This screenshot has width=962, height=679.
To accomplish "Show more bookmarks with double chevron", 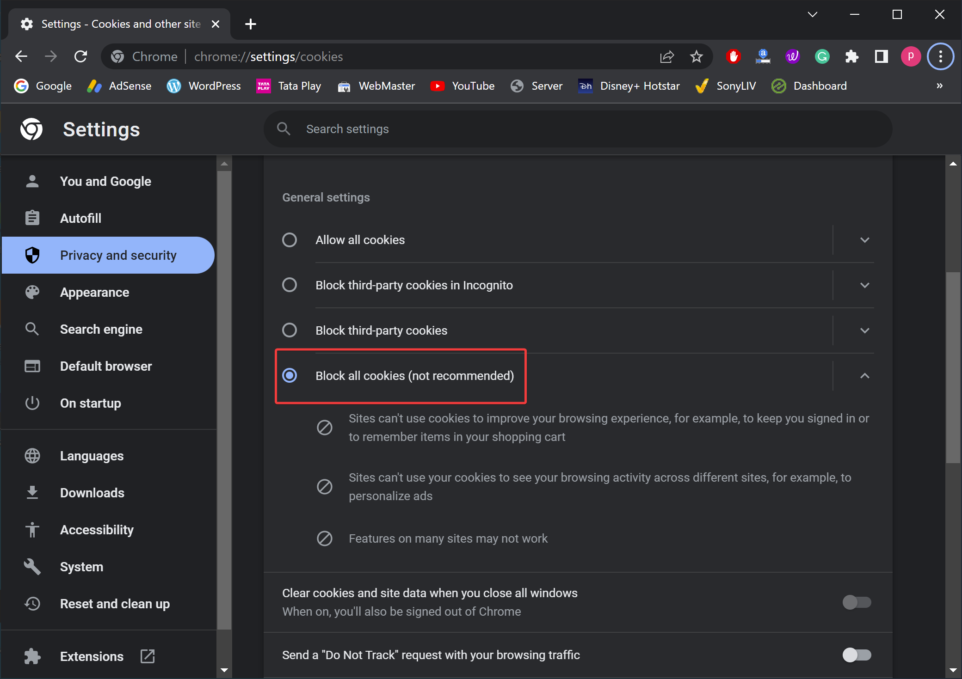I will pos(939,86).
